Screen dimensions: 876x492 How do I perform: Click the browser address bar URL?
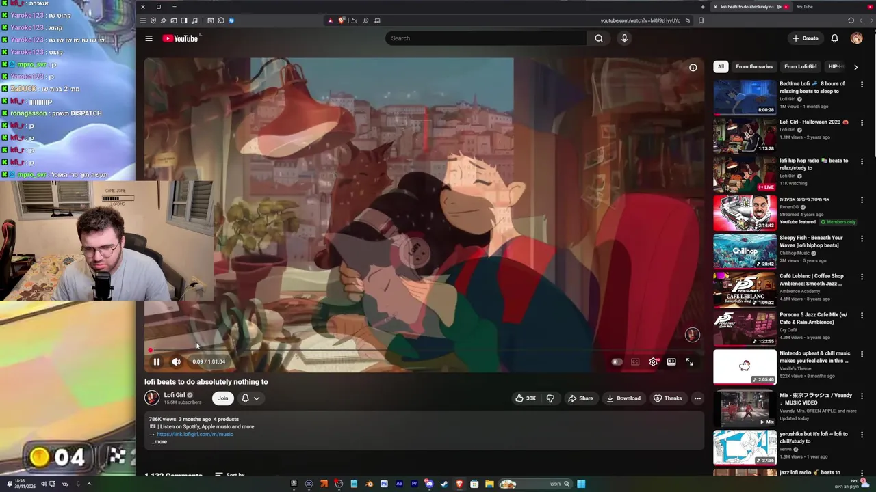coord(640,20)
